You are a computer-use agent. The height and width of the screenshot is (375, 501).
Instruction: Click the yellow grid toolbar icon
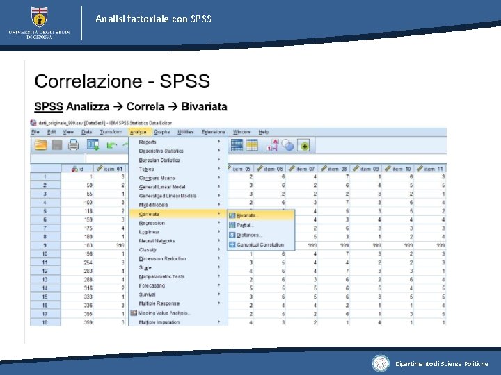(252, 145)
